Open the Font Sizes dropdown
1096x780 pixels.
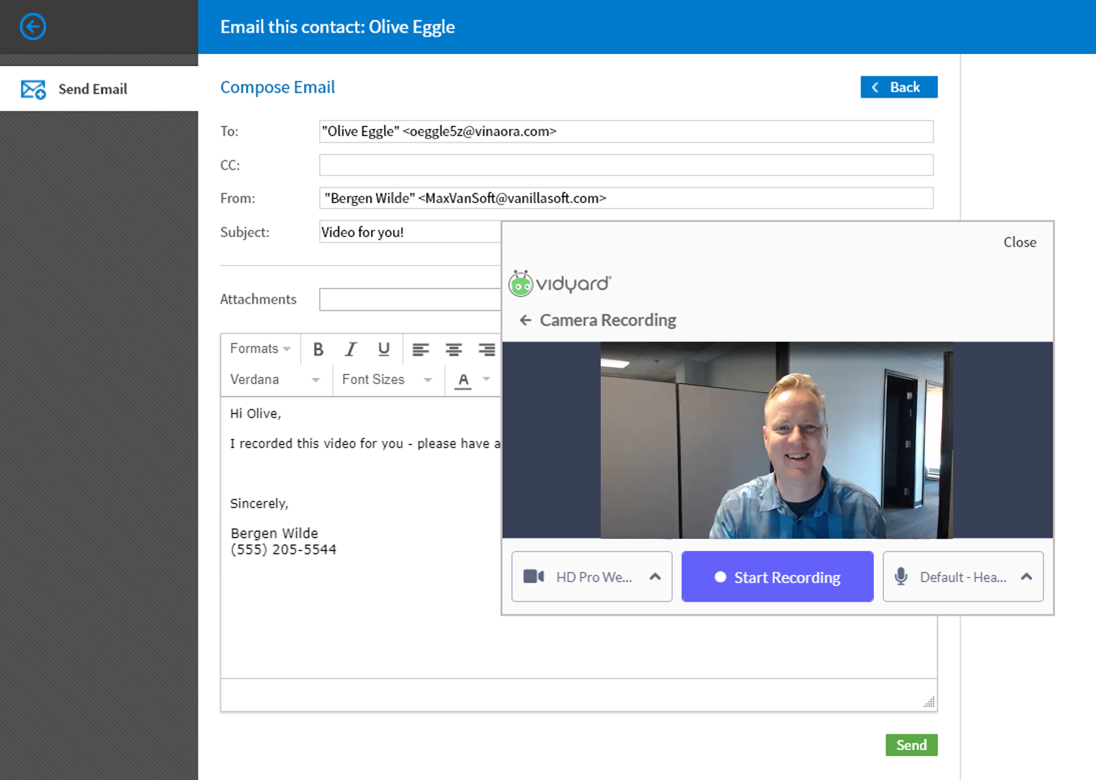(387, 380)
